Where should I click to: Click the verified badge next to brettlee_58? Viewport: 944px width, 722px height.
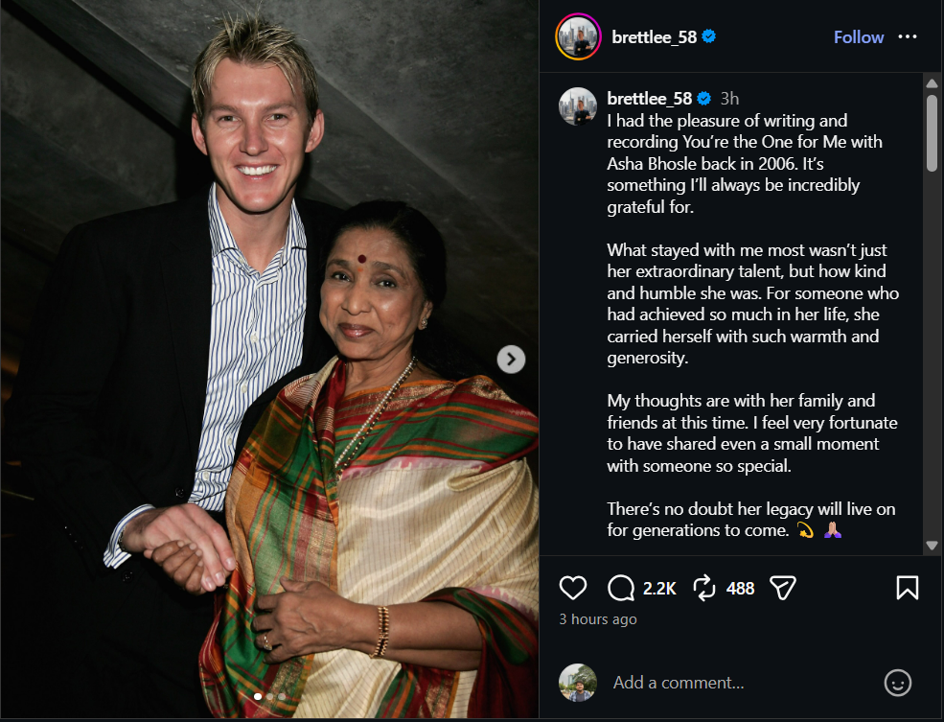[x=708, y=36]
